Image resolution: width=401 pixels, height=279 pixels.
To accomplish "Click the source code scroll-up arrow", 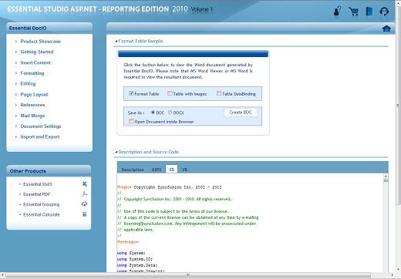I will pyautogui.click(x=386, y=176).
